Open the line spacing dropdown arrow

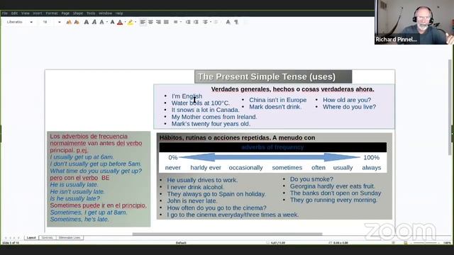click(181, 22)
